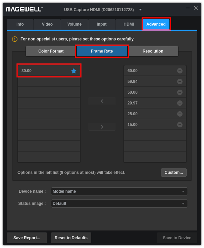Viewport: 204px width, 248px height.
Task: Switch to the Video tab
Action: pyautogui.click(x=47, y=24)
